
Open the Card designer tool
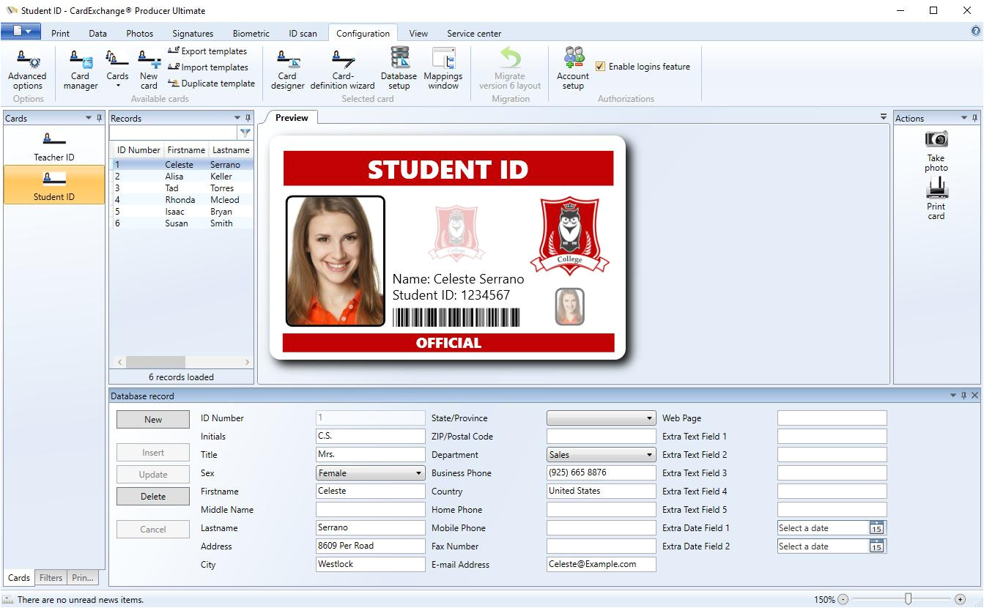click(x=287, y=69)
